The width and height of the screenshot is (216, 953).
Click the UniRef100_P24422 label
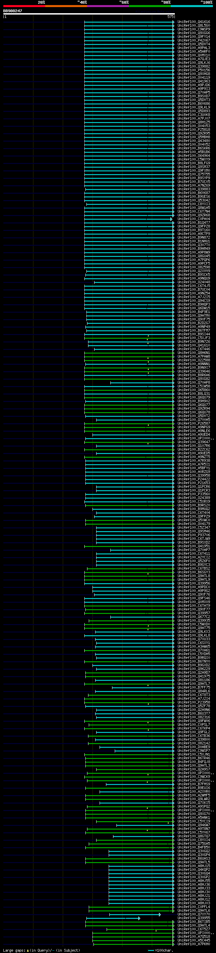tap(194, 479)
